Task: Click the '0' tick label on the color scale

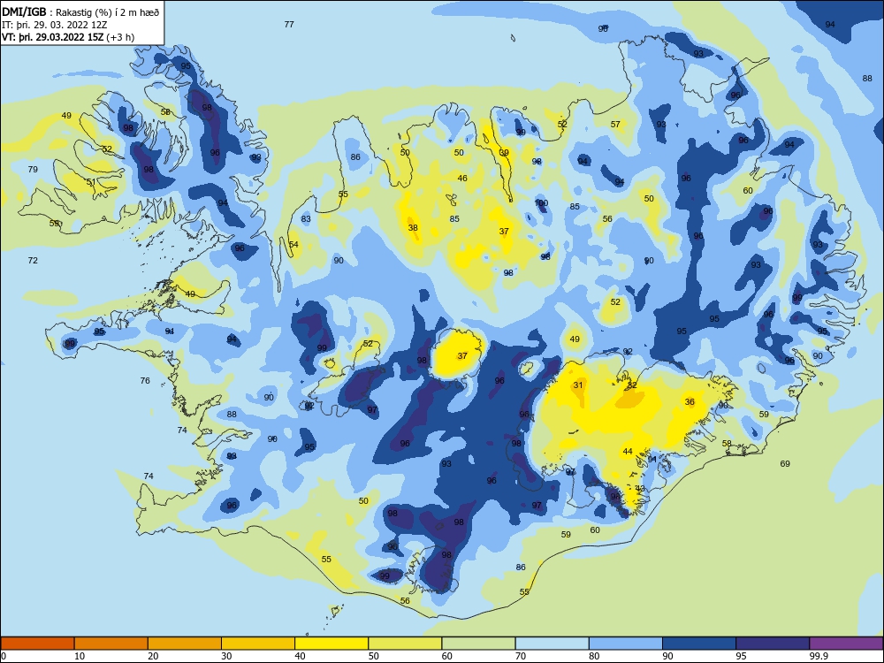Action: [4, 656]
